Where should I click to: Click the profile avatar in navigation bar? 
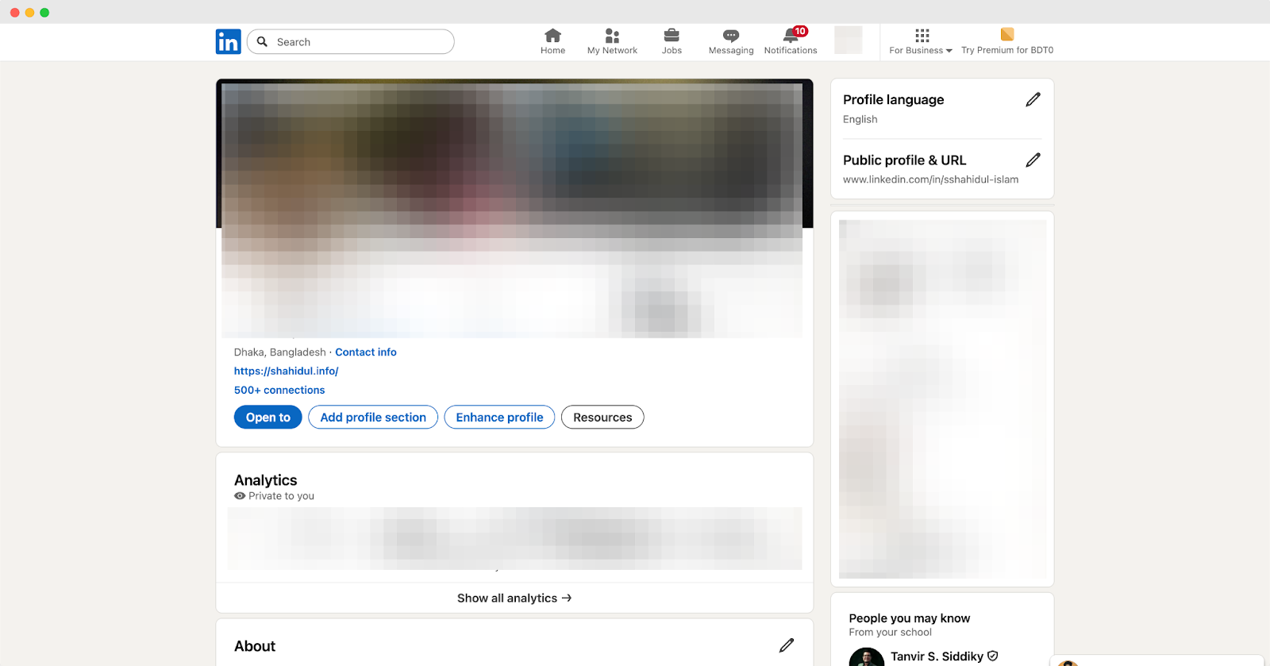click(x=848, y=40)
